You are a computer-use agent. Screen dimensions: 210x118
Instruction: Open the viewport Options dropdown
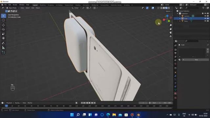point(169,11)
